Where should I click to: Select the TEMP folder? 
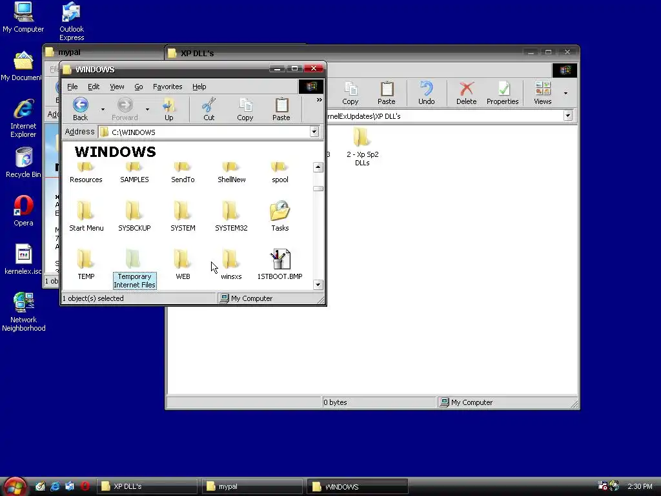click(x=86, y=265)
